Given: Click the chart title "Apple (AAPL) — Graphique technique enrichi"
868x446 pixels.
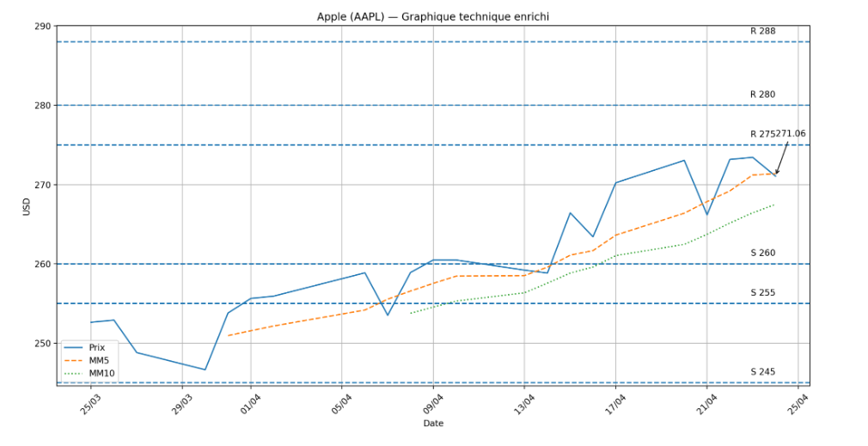Looking at the screenshot, I should 433,16.
